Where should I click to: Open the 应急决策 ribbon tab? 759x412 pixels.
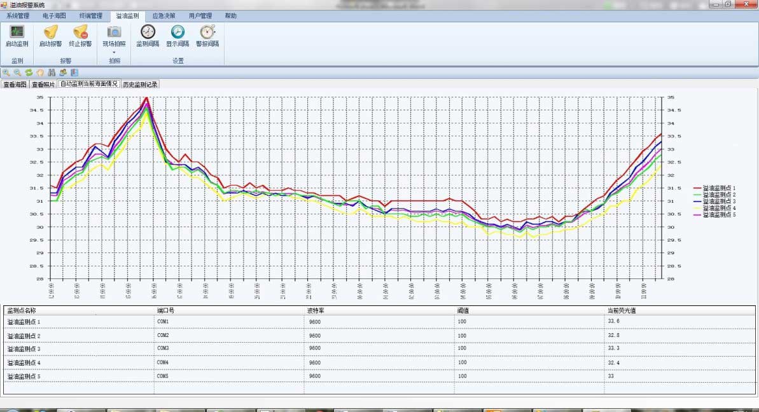click(x=164, y=15)
